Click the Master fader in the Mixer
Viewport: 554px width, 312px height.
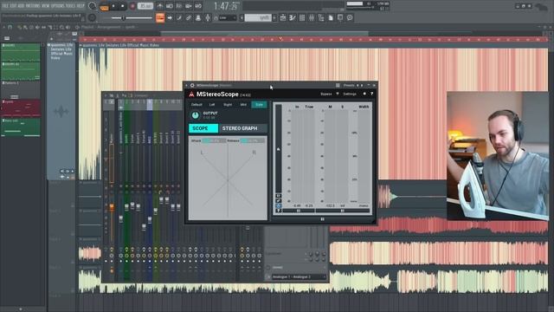[112, 206]
